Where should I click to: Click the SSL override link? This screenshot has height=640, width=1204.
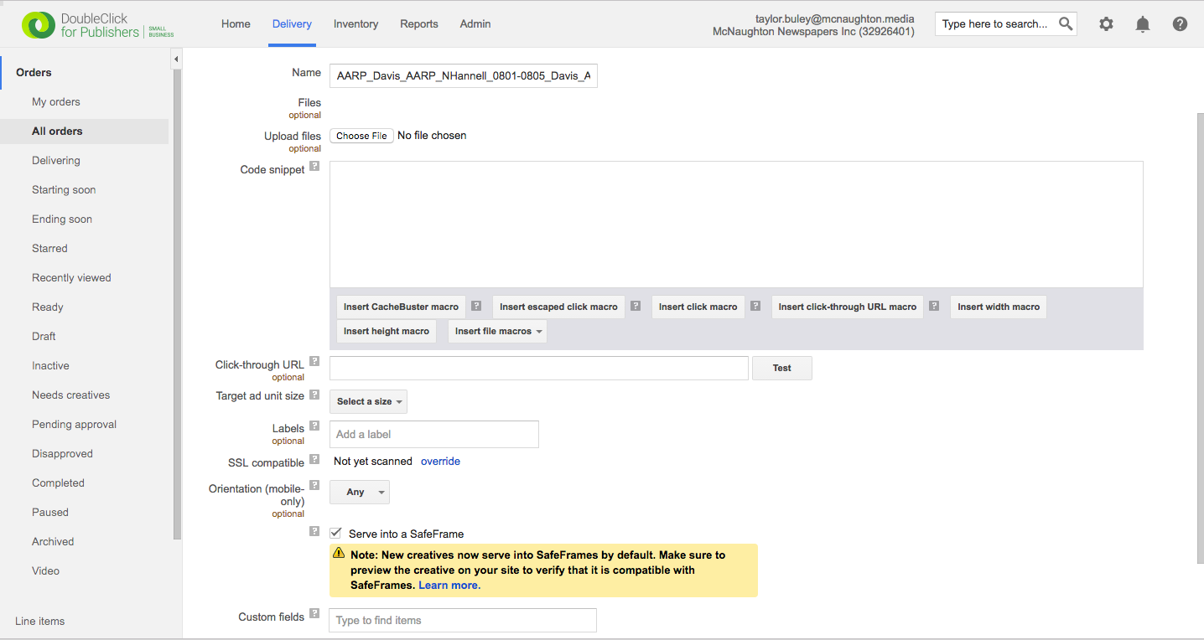coord(440,462)
